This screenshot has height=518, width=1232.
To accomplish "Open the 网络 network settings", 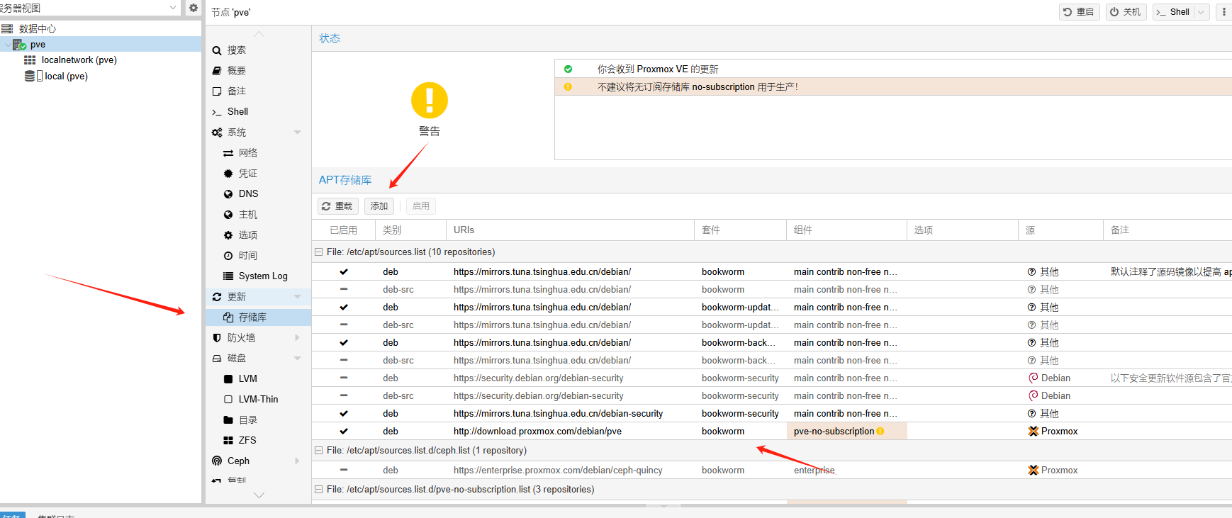I will pos(247,153).
